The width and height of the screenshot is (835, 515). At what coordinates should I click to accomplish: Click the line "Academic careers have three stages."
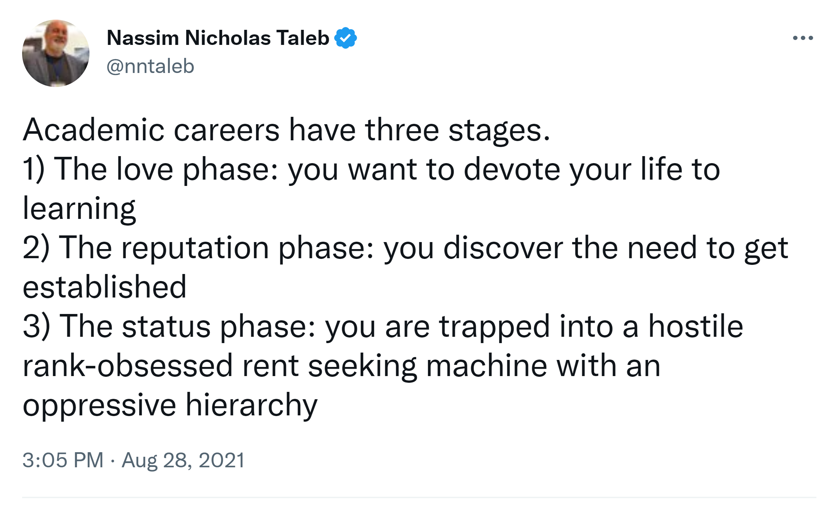286,130
